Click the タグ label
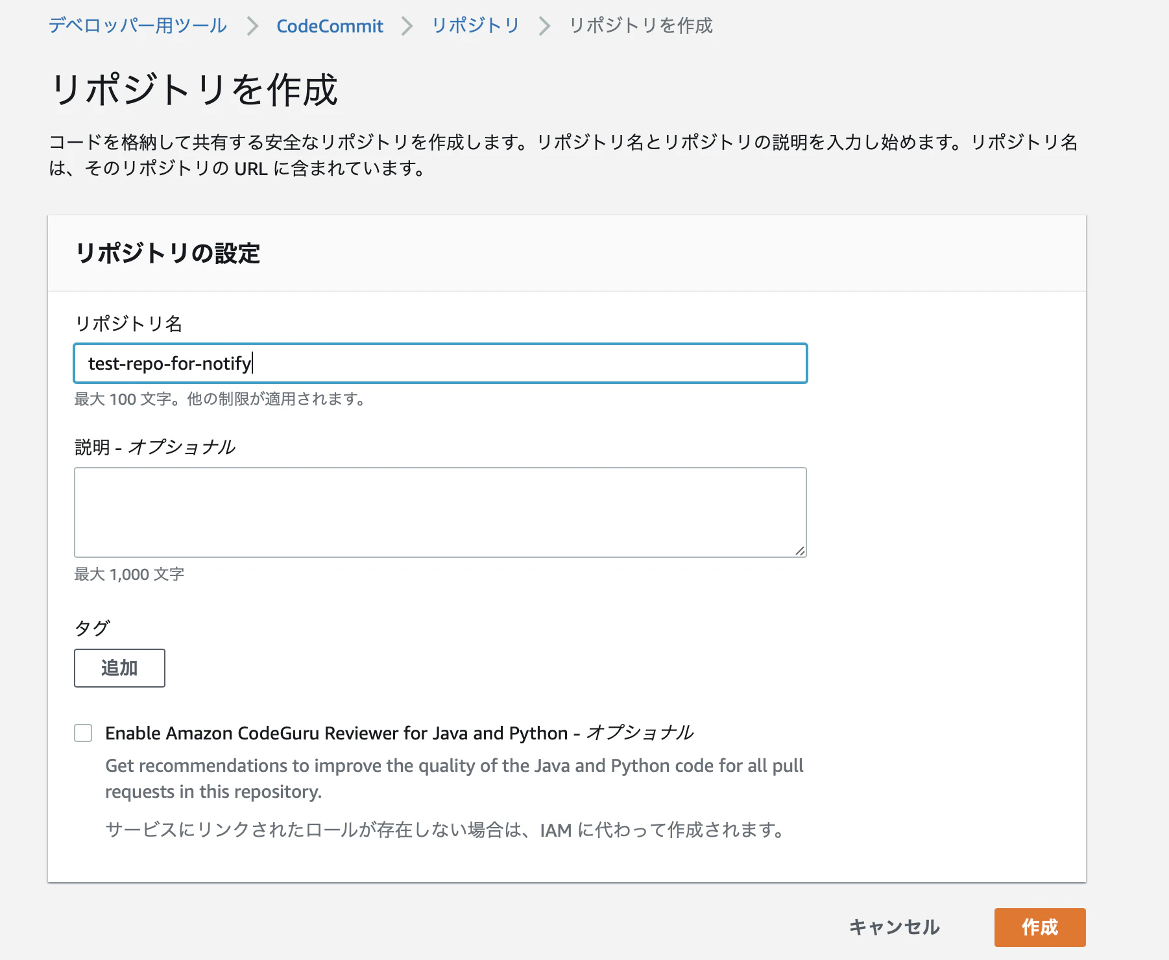Viewport: 1169px width, 960px height. tap(92, 628)
